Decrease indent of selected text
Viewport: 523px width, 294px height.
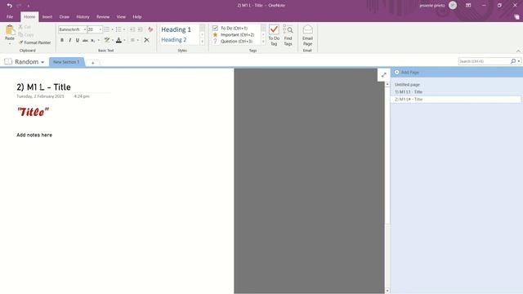(132, 29)
